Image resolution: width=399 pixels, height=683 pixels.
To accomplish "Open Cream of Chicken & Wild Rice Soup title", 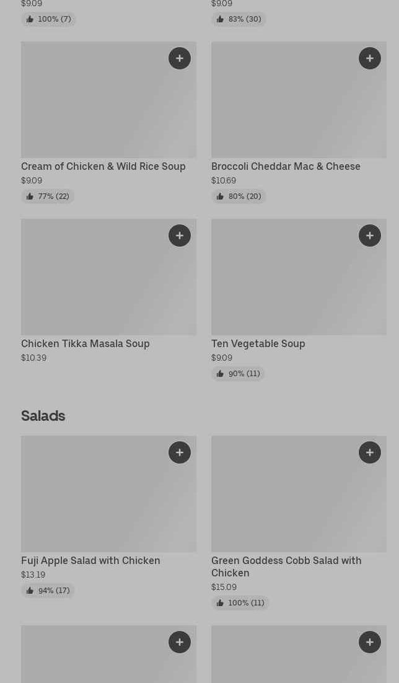I will (103, 166).
